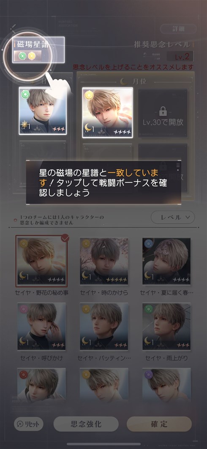Choose the セイヤ・時のかけら five-star card
The image size is (207, 449).
coord(104,261)
